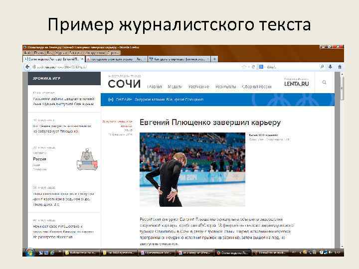Switch to the Firefox 'Олимпиада на Ле...' taskbar button
359x269 pixels.
[233, 253]
